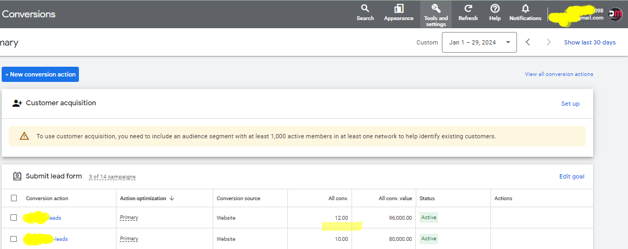Viewport: 628px width, 249px height.
Task: Open the Jan 1 – 29, 2024 date dropdown
Action: 479,42
